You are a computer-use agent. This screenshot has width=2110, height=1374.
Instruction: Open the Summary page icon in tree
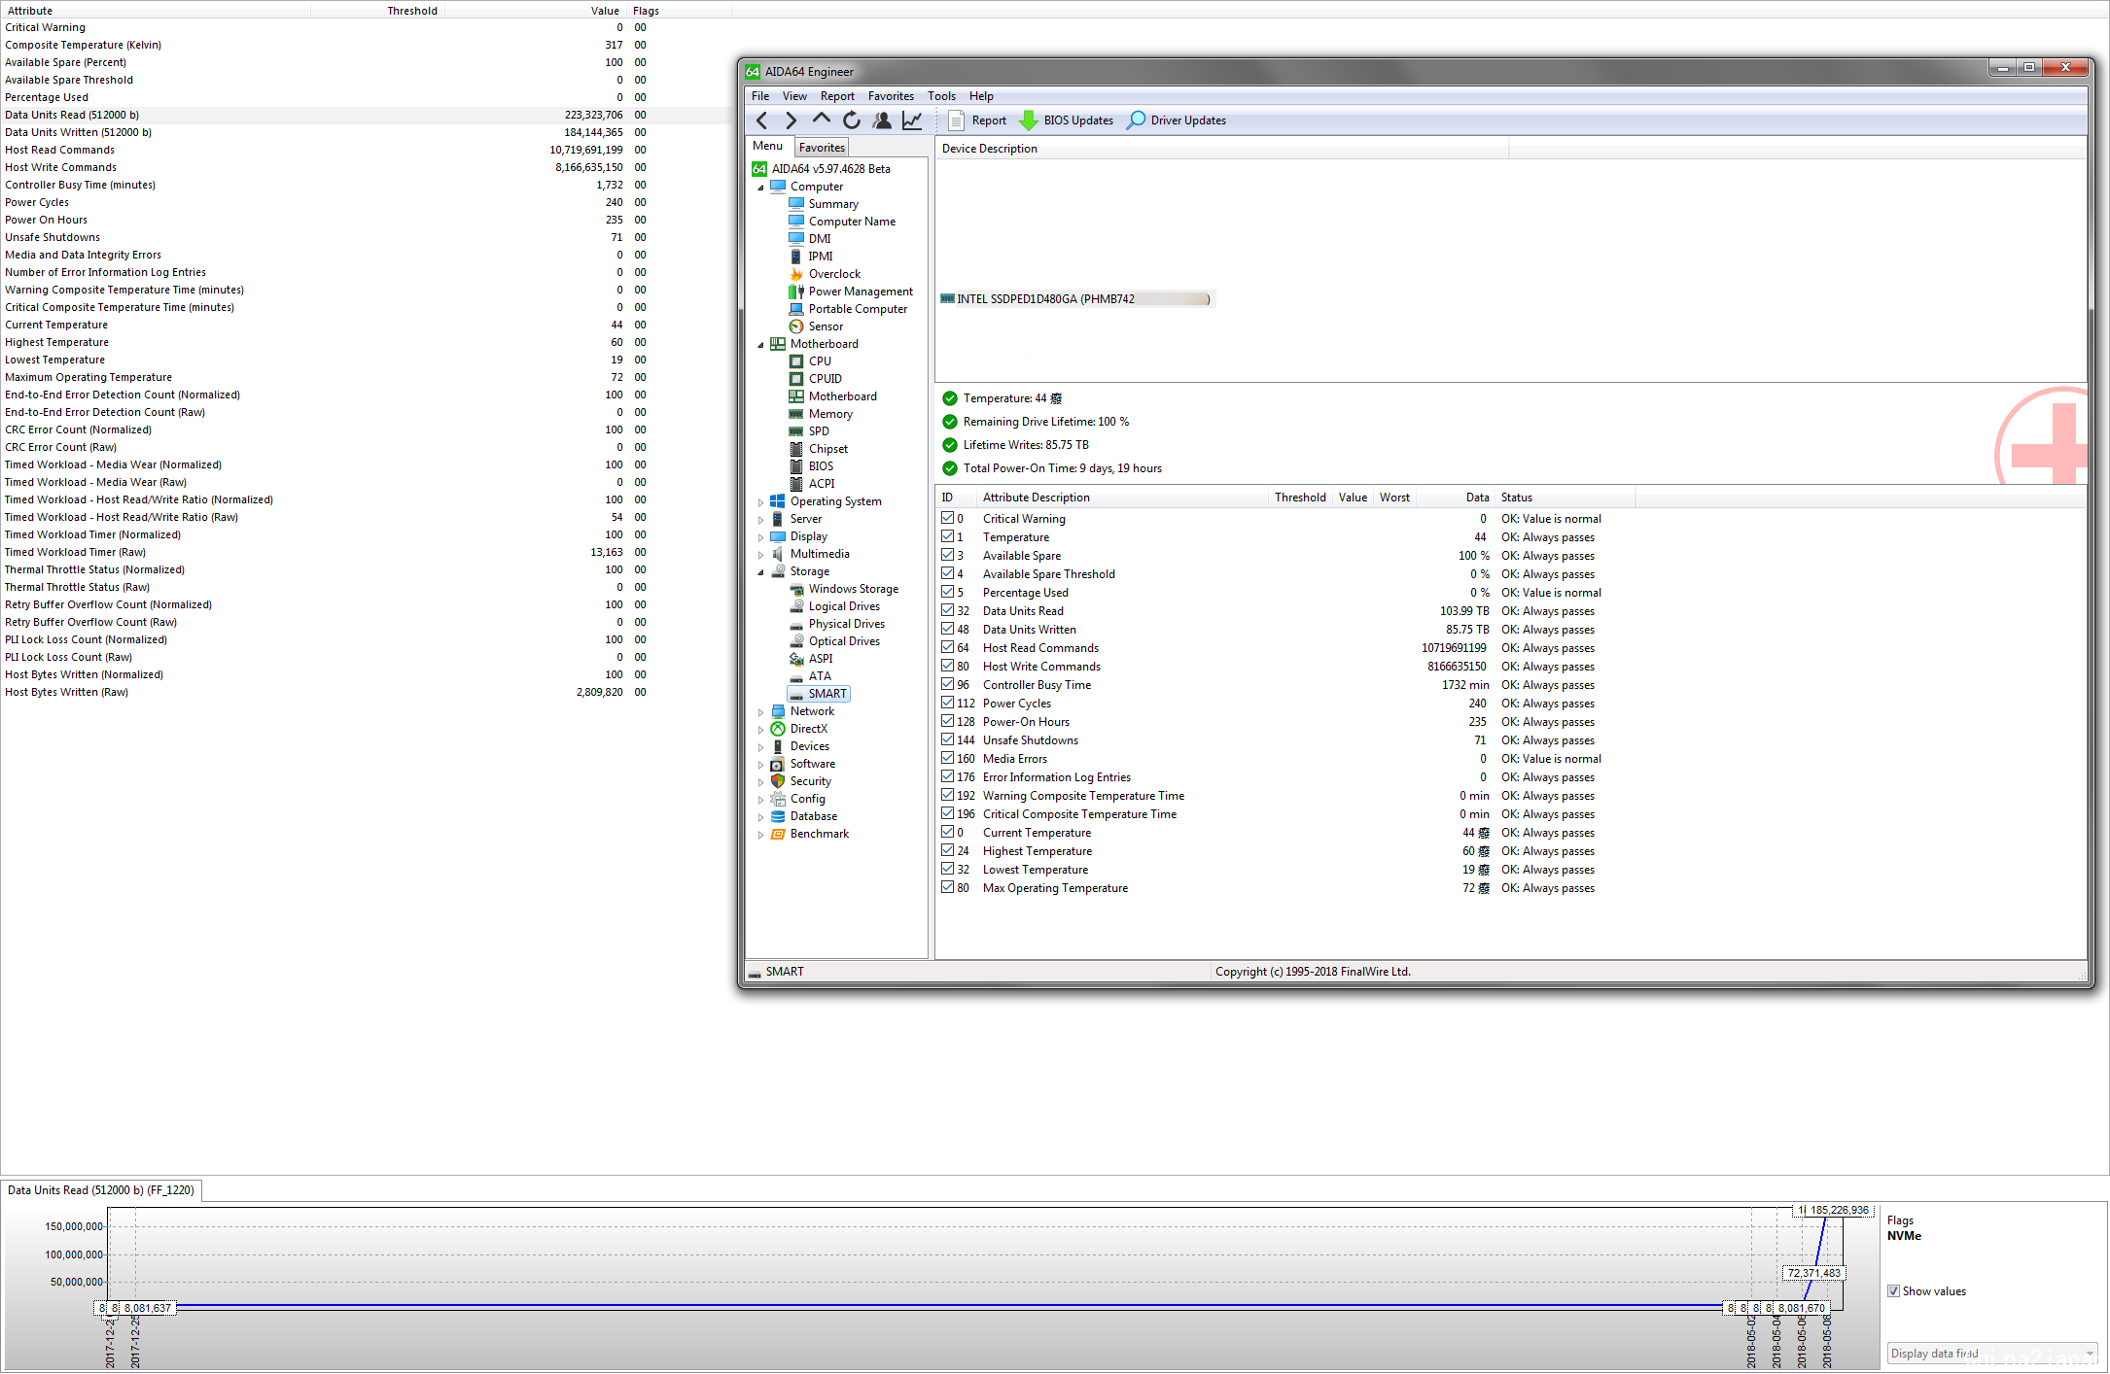click(796, 204)
